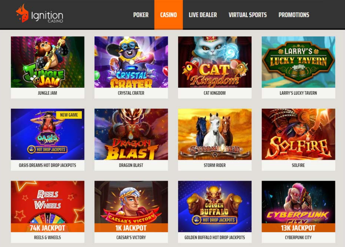This screenshot has height=247, width=345.
Task: Click Golden Buffalo Hot Drop Jackpots badge
Action: pyautogui.click(x=215, y=220)
